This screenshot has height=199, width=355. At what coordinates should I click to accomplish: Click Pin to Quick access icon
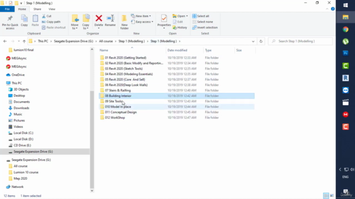[x=10, y=18]
